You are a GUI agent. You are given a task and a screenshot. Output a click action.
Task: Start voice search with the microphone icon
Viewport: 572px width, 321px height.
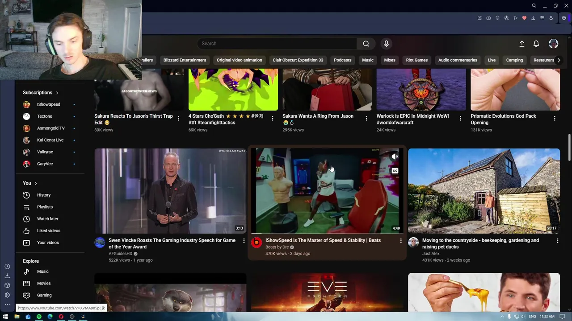coord(387,44)
